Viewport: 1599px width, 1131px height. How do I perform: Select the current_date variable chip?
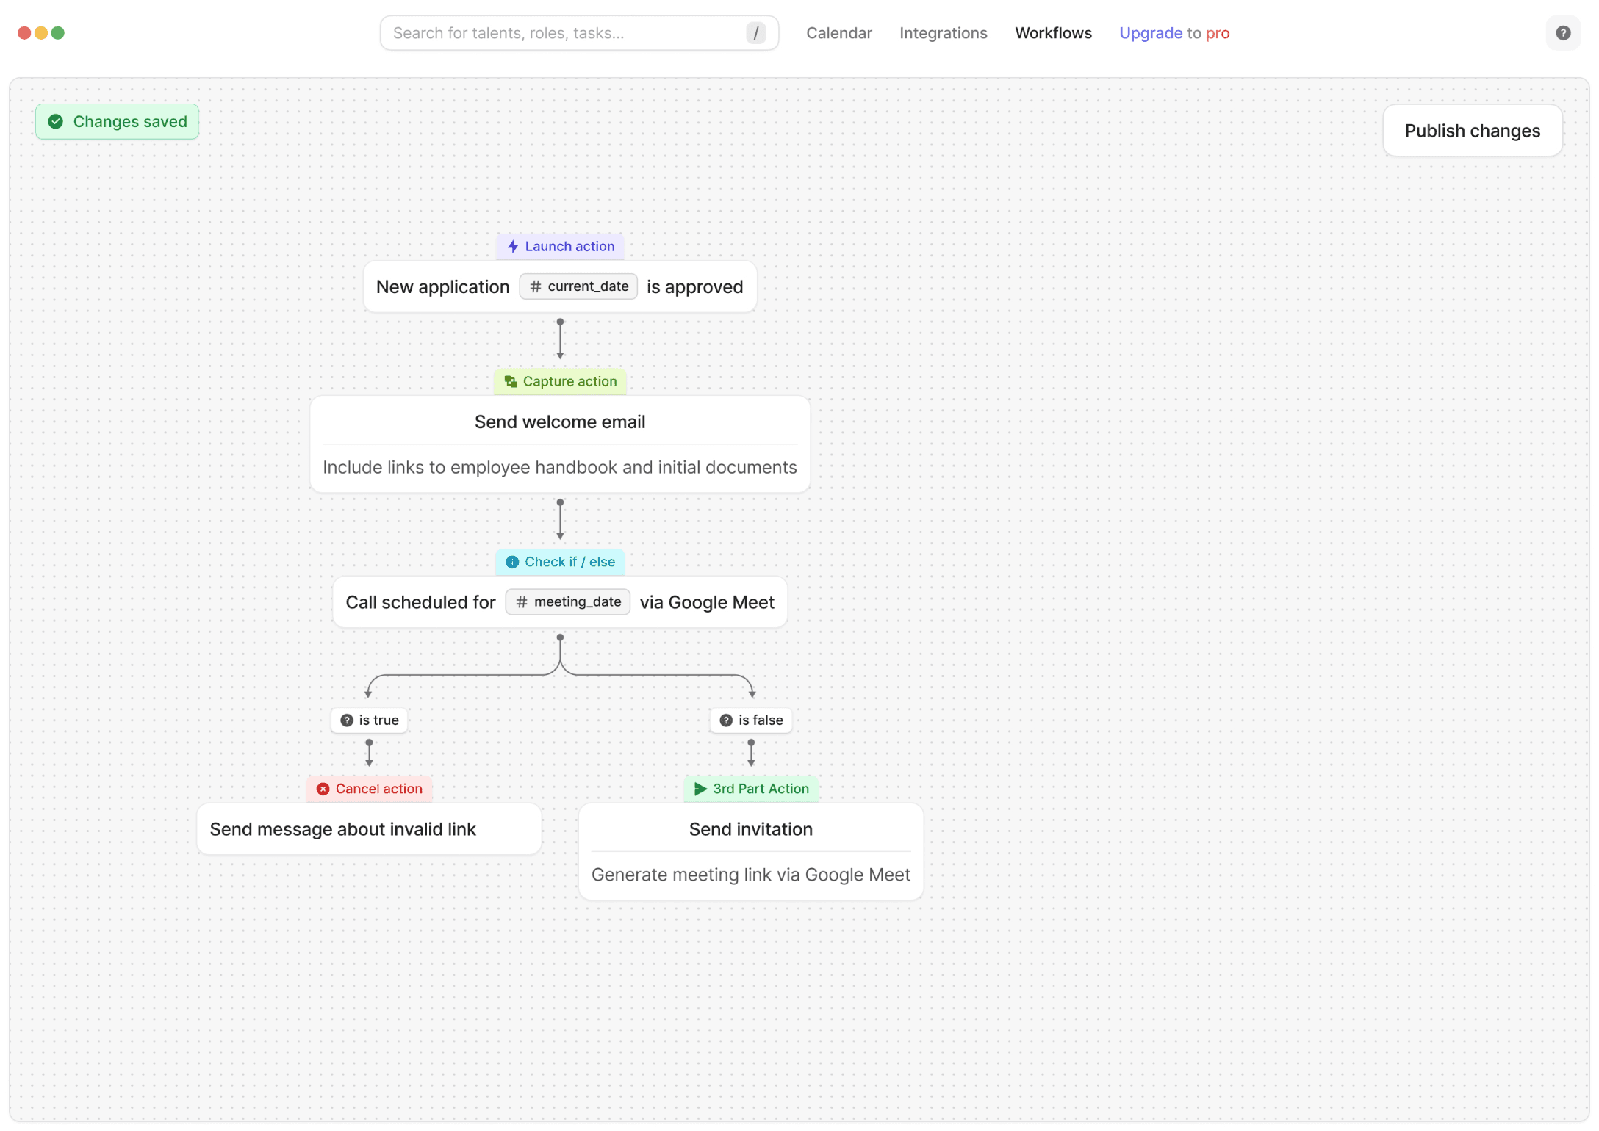click(578, 286)
